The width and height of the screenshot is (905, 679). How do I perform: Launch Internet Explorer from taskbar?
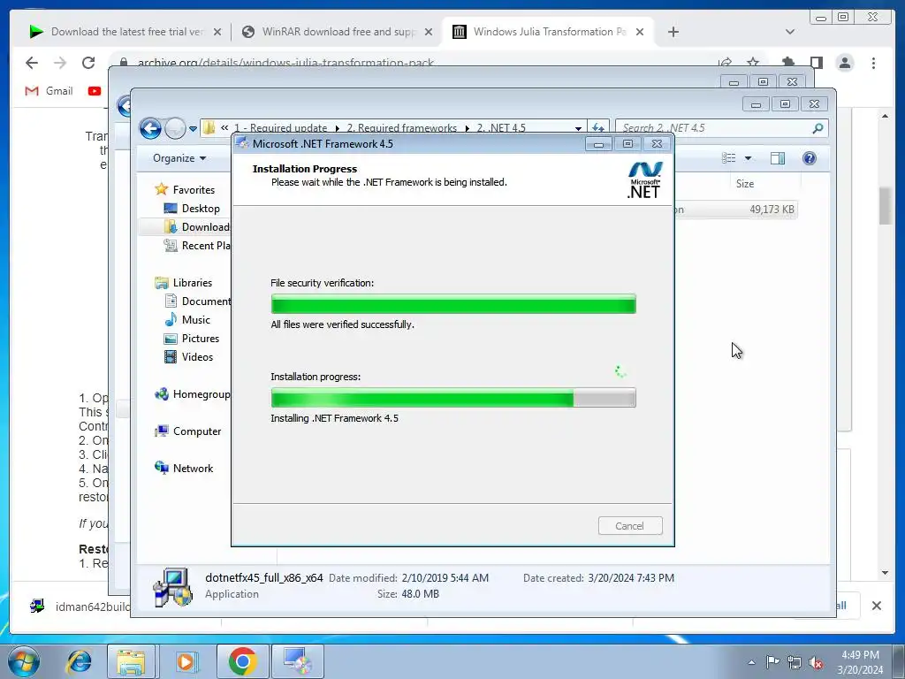point(79,661)
